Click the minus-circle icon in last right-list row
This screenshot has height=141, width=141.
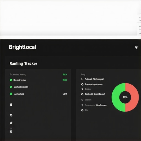tap(82, 110)
